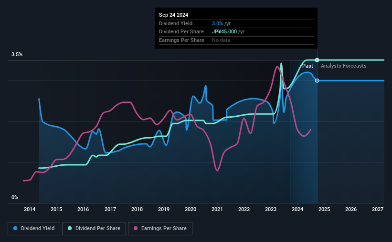392x242 pixels.
Task: Click the Analysts Forecasts label
Action: point(343,66)
